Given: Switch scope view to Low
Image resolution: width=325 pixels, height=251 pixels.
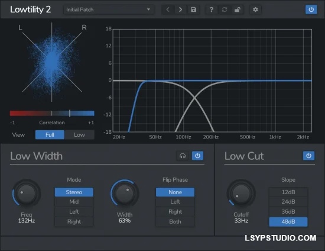Looking at the screenshot, I should pos(79,135).
